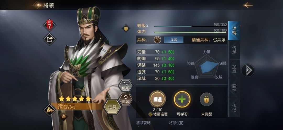Select the 羁绊 tab

[234, 88]
